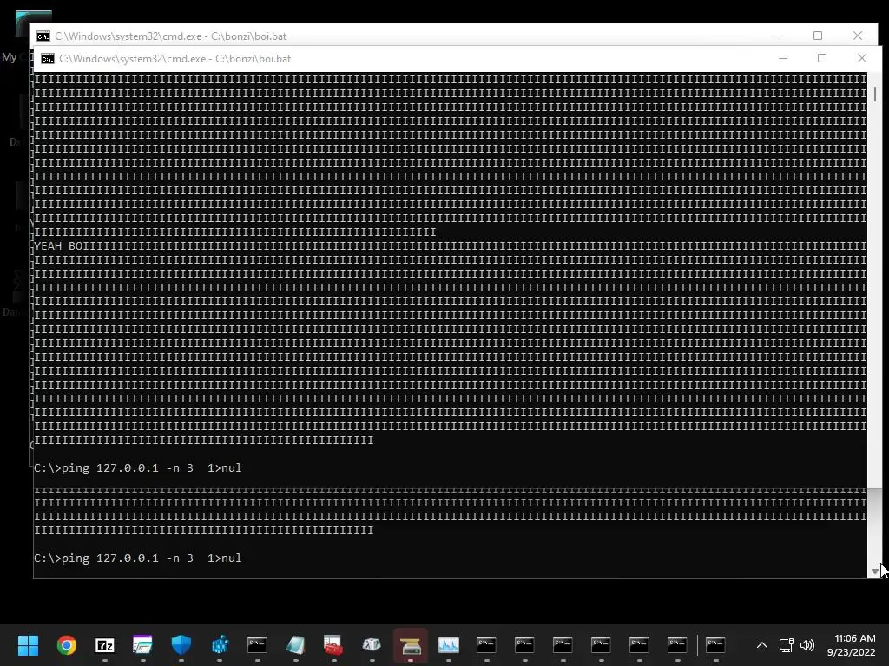Click the scrollbar down arrow in the front cmd window
This screenshot has height=666, width=889.
pyautogui.click(x=875, y=571)
